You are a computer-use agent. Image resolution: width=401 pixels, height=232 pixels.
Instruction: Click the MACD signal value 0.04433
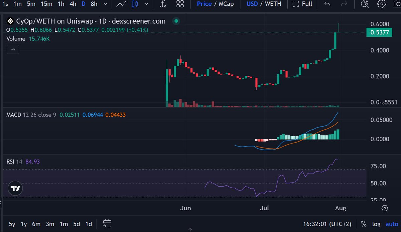pos(115,115)
